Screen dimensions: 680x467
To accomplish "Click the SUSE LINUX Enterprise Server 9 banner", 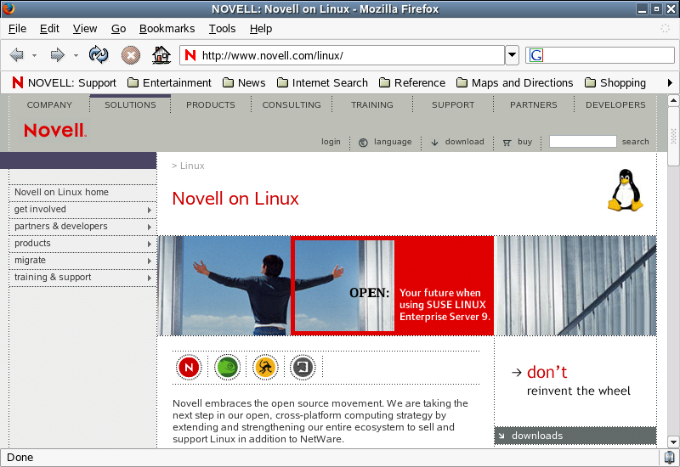I will (392, 285).
